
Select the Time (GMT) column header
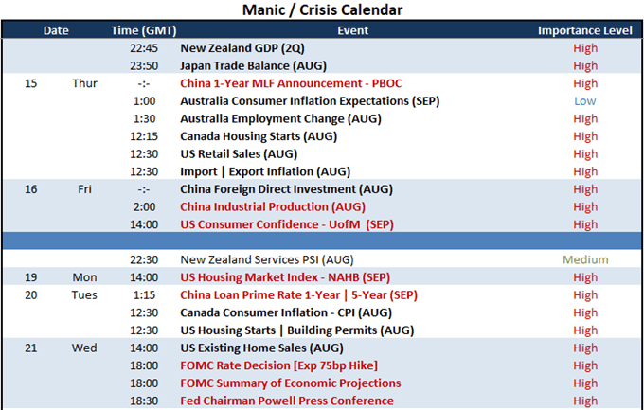pos(144,30)
